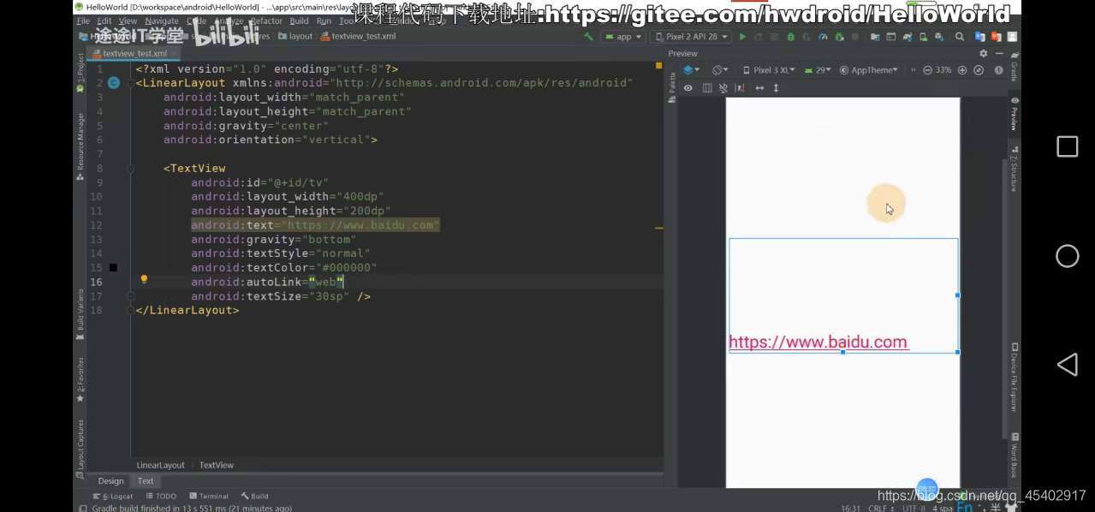
Task: Tap the Android phone triangle back button
Action: pos(1067,365)
